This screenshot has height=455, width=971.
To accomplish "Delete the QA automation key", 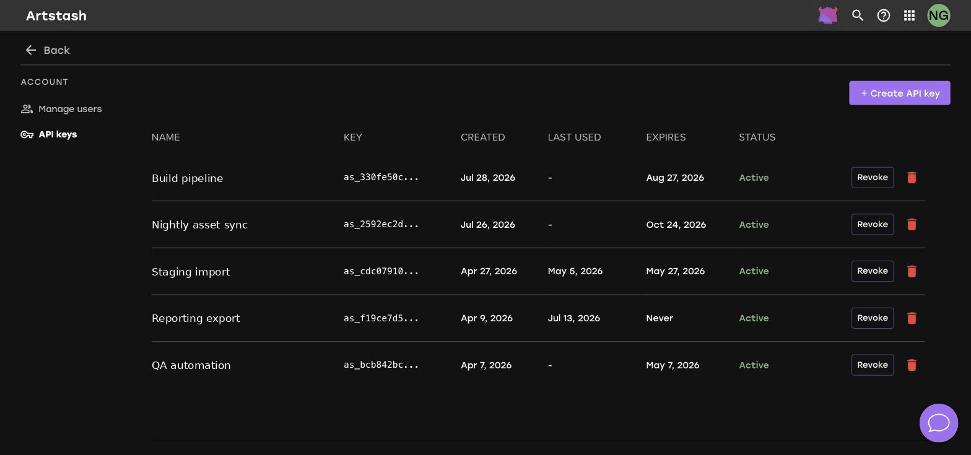I will click(x=912, y=365).
